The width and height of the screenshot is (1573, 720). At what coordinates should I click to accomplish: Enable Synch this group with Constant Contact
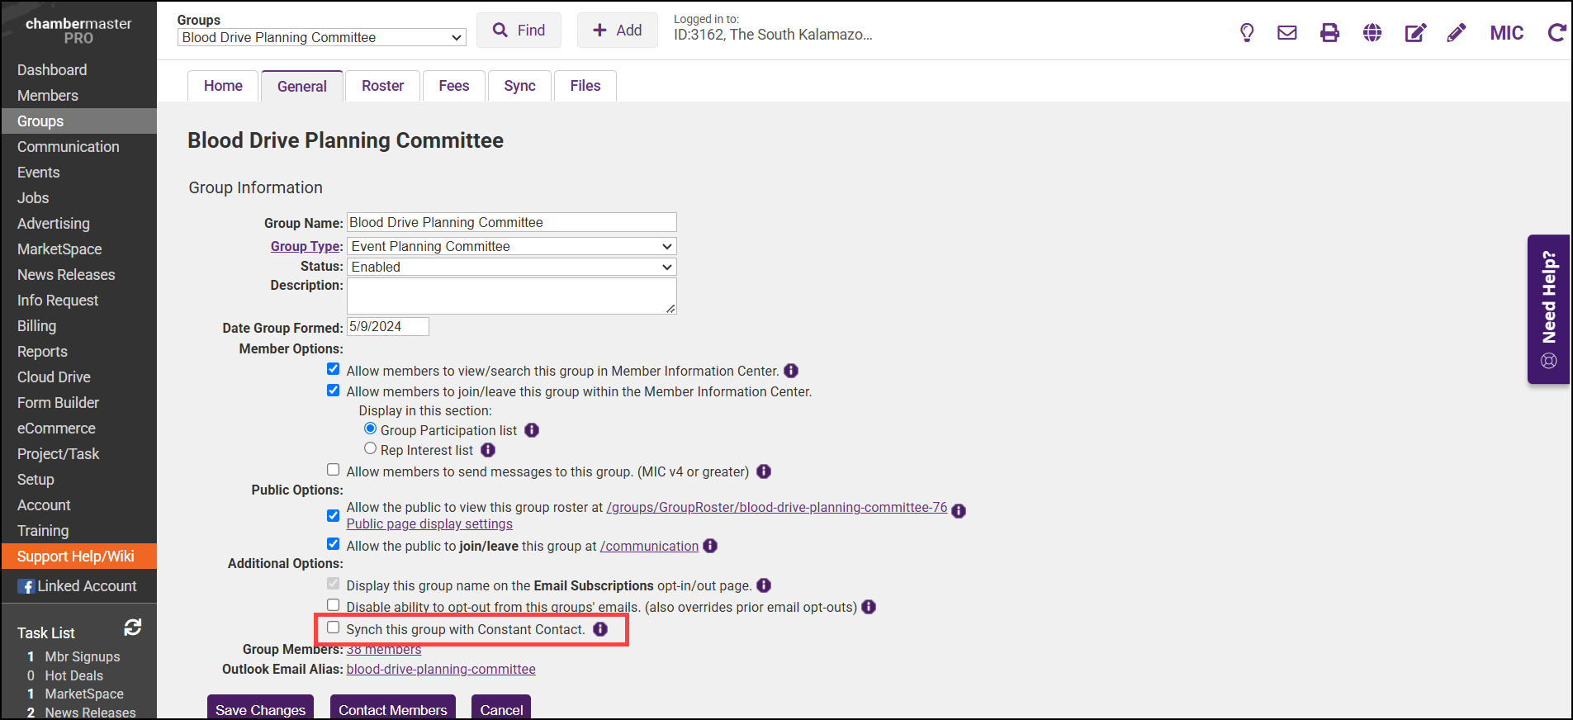334,628
